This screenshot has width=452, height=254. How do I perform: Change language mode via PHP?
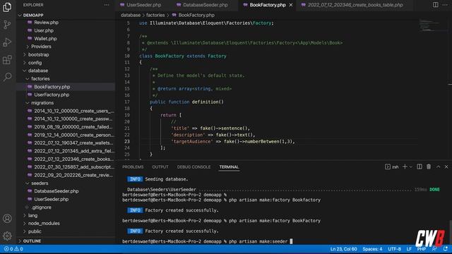pyautogui.click(x=422, y=249)
